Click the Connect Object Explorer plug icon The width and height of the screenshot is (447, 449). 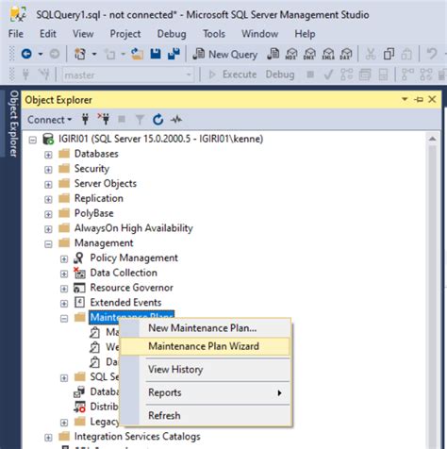tap(85, 120)
